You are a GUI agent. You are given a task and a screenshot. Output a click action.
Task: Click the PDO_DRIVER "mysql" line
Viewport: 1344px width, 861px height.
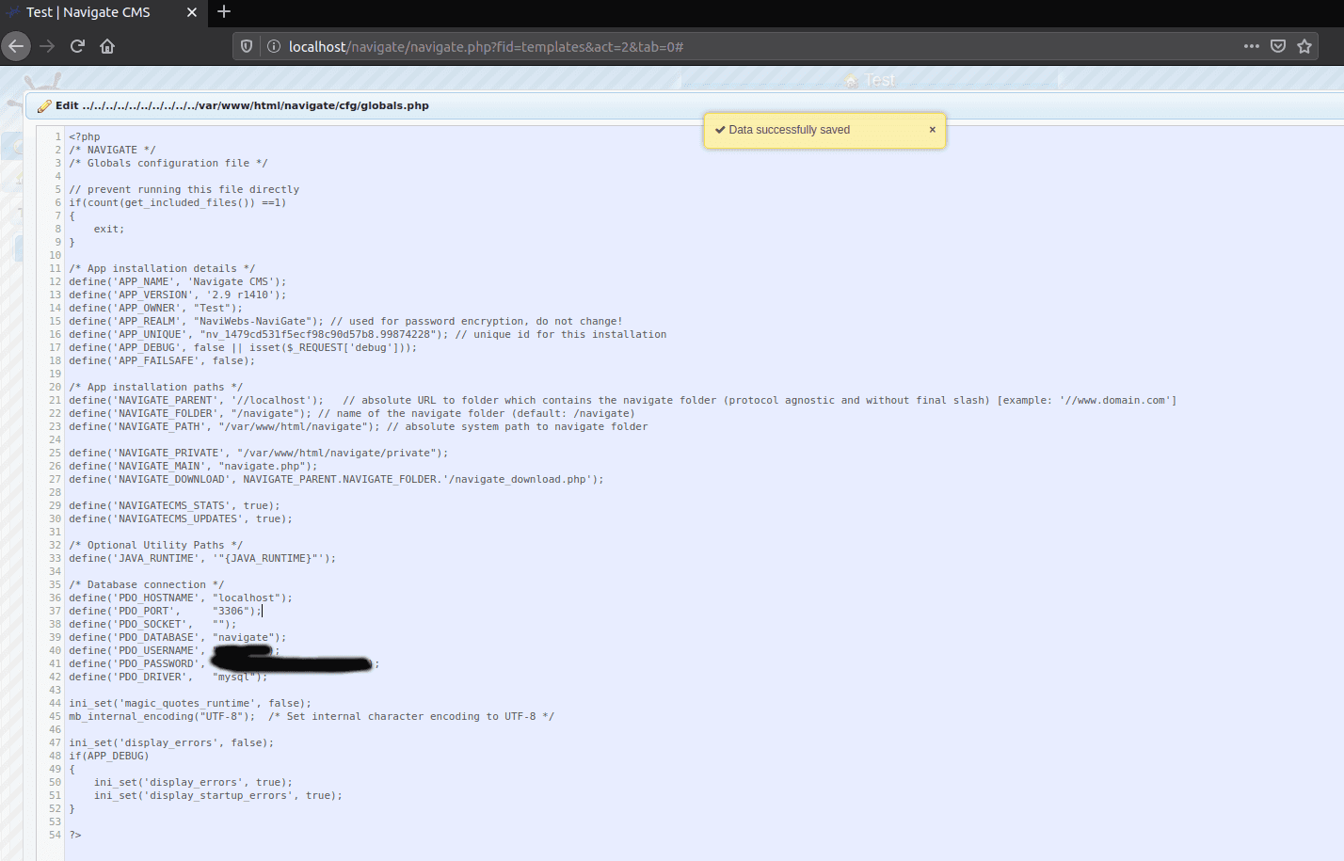pyautogui.click(x=168, y=677)
